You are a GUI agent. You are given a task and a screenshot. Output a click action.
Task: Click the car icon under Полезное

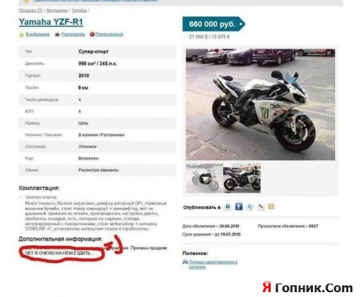185,262
